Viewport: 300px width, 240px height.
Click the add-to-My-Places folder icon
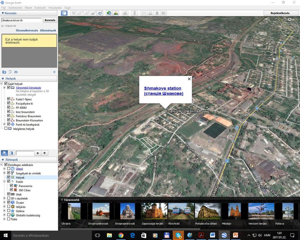pyautogui.click(x=4, y=72)
